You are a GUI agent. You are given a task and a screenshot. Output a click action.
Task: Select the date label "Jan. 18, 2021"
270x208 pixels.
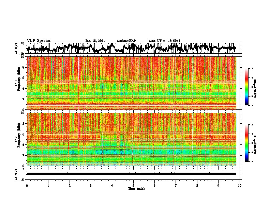[95, 41]
